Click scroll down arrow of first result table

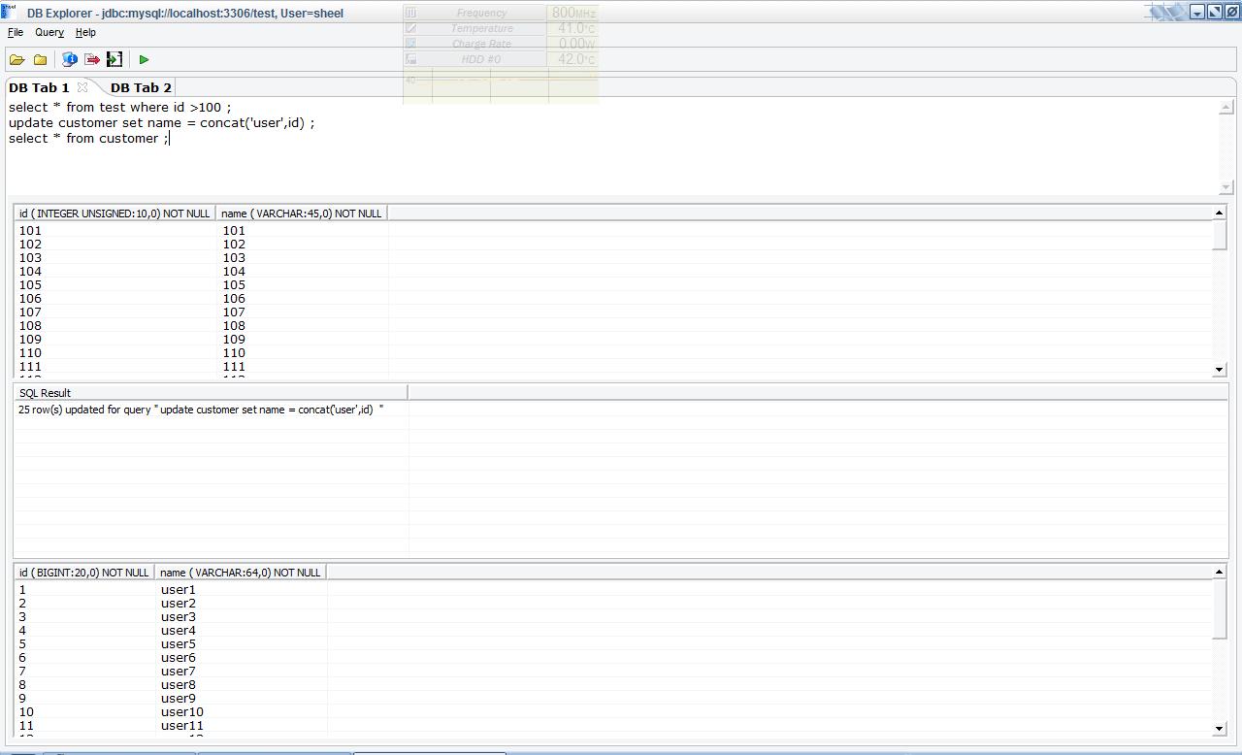click(x=1220, y=370)
